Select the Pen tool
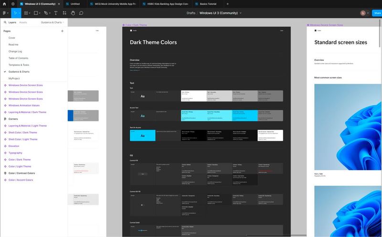This screenshot has width=382, height=237. click(x=46, y=13)
